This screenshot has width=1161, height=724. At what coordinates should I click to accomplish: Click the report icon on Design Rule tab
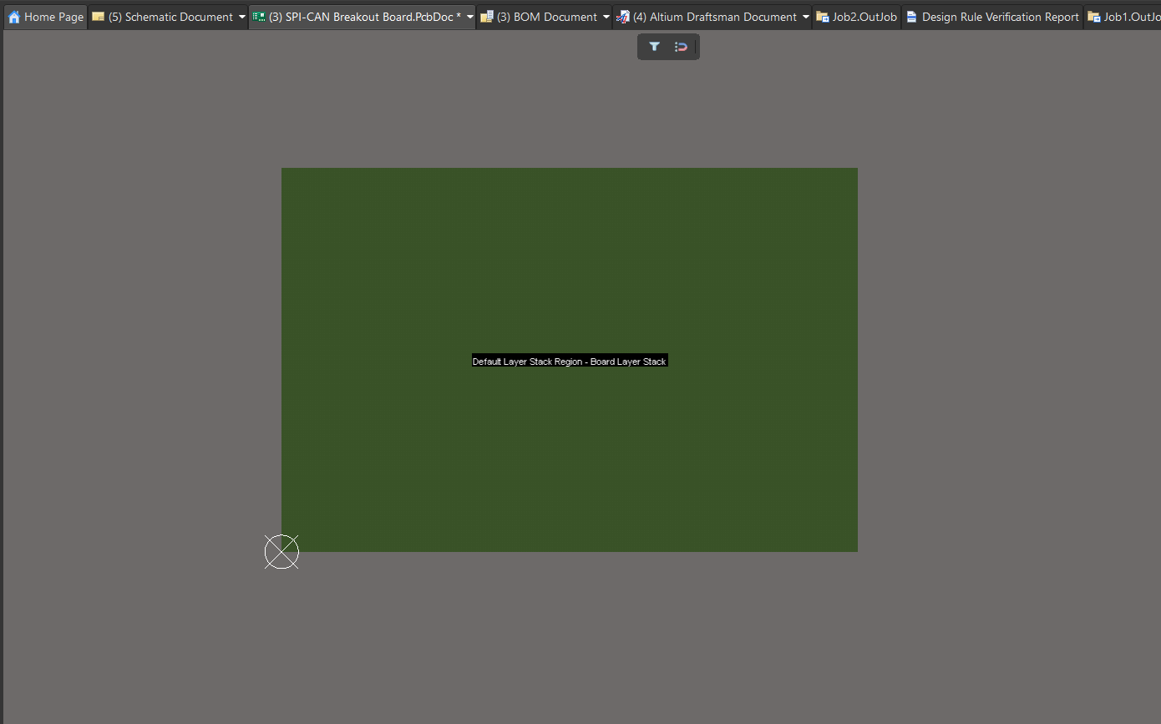pyautogui.click(x=912, y=17)
